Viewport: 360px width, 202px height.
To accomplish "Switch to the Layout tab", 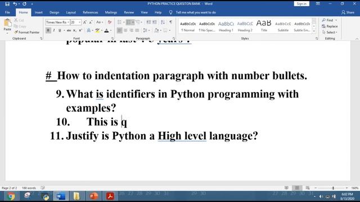I will pyautogui.click(x=71, y=12).
